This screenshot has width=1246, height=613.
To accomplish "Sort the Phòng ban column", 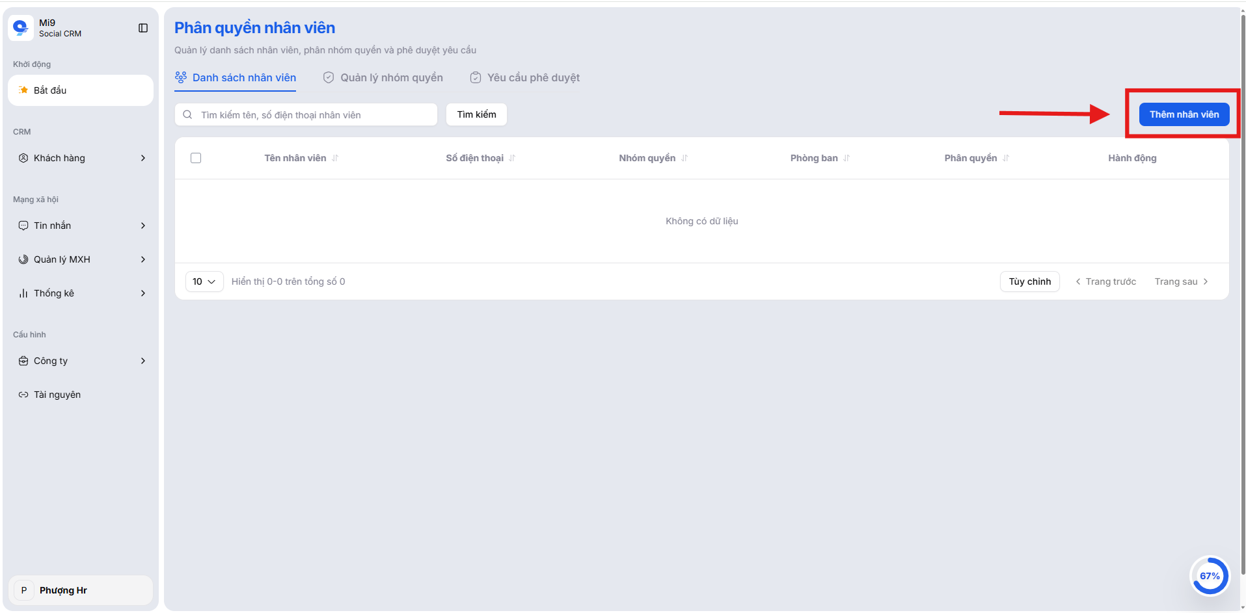I will 846,158.
